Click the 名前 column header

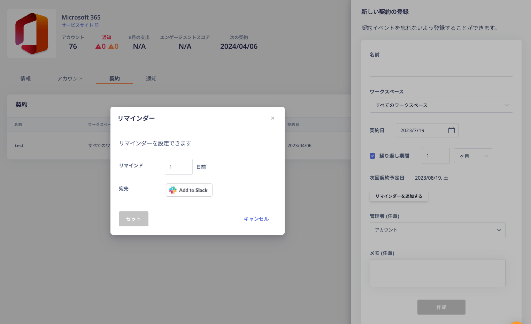click(18, 125)
